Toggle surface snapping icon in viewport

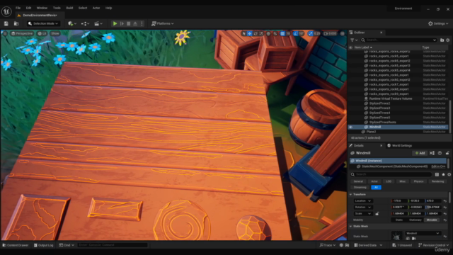click(x=275, y=33)
